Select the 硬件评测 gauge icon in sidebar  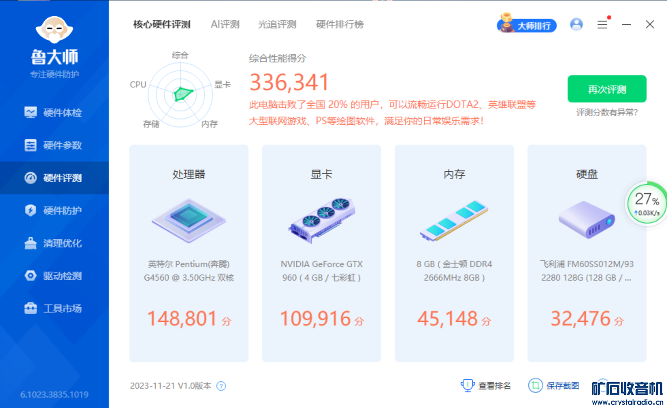coord(30,178)
